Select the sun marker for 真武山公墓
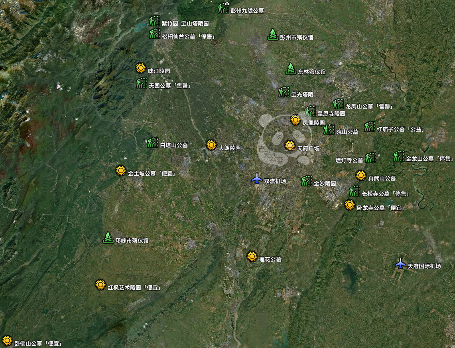Screen dimensions: 455x348 (x=360, y=176)
